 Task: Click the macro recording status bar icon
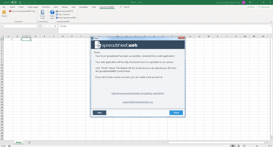click(x=9, y=146)
